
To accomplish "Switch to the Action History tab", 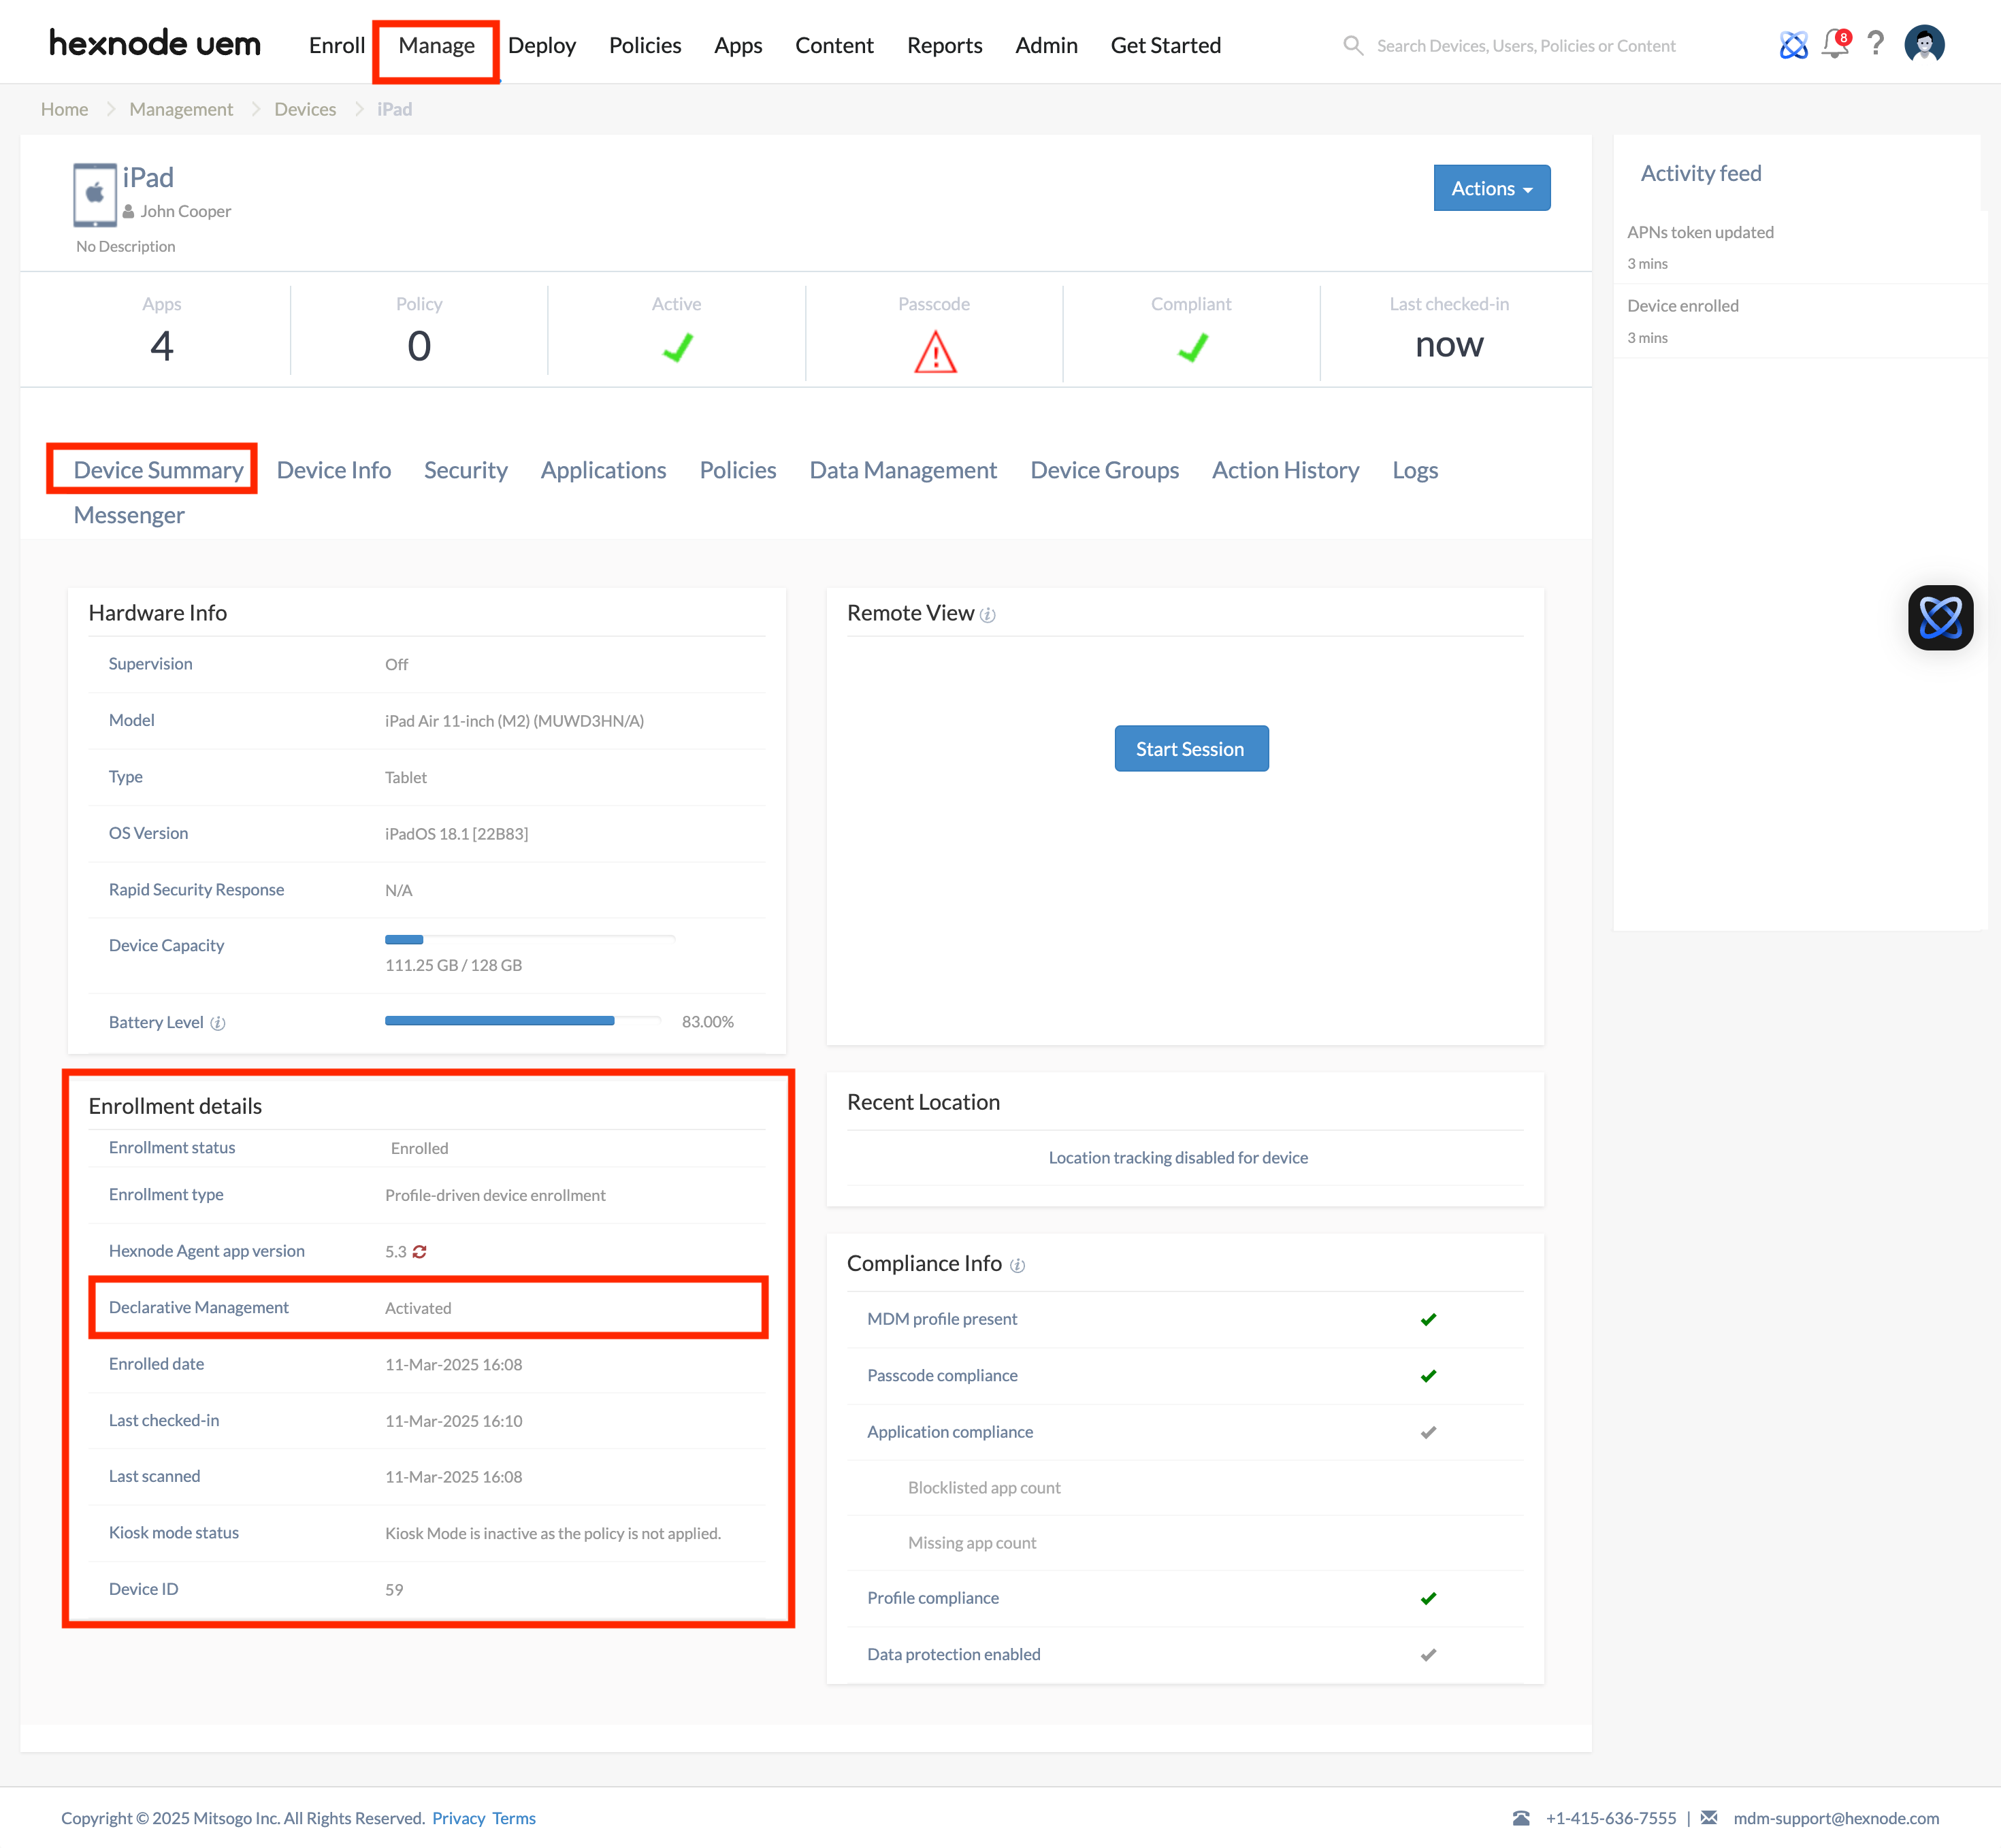I will [1284, 470].
